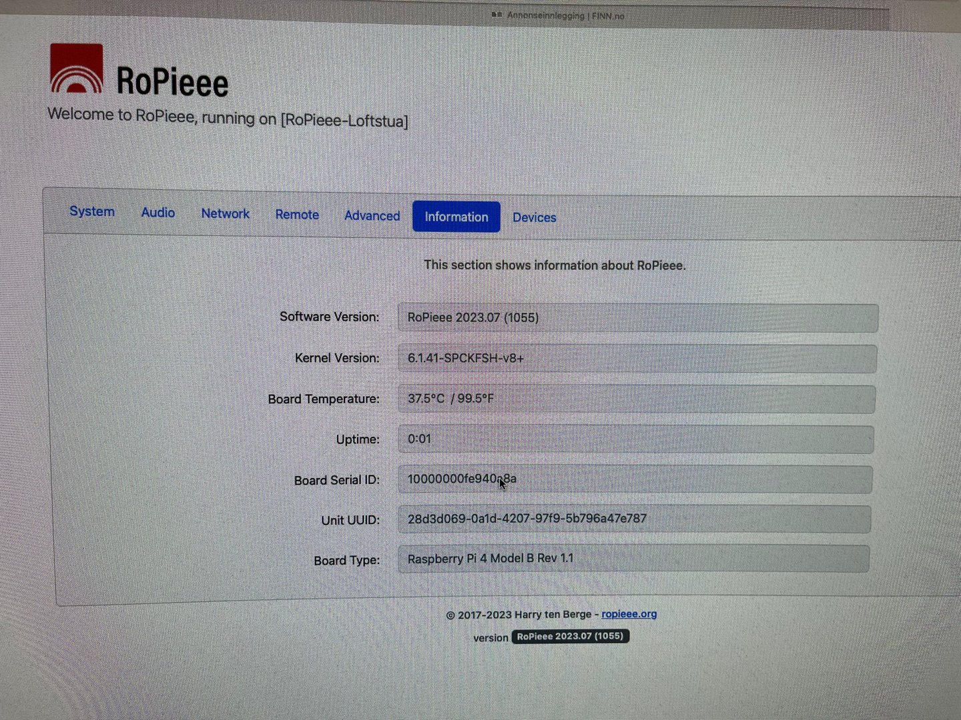Click the Software Version field

(638, 318)
